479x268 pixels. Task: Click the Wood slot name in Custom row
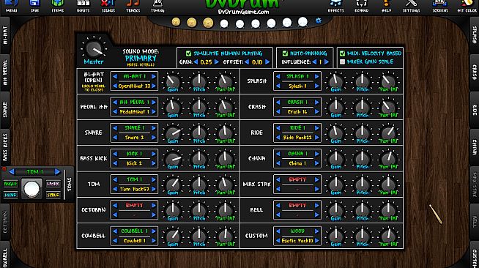pyautogui.click(x=297, y=231)
